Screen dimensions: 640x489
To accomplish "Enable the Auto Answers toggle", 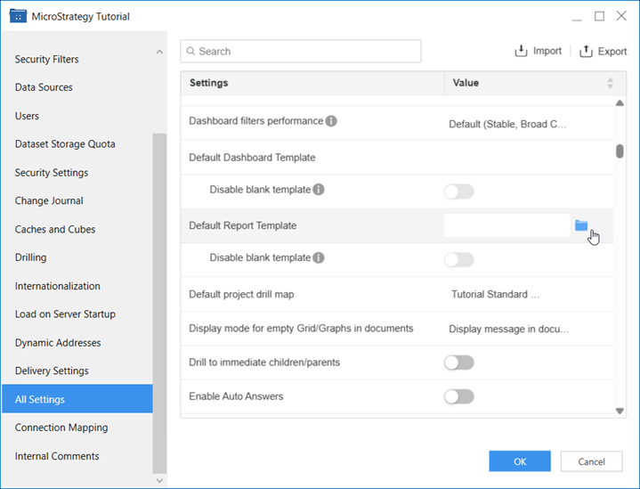I will click(x=459, y=396).
